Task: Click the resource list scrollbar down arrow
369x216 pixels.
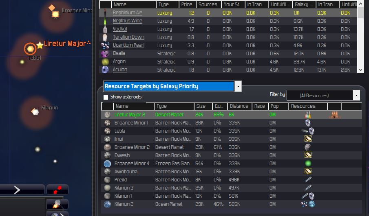Action: [x=360, y=70]
